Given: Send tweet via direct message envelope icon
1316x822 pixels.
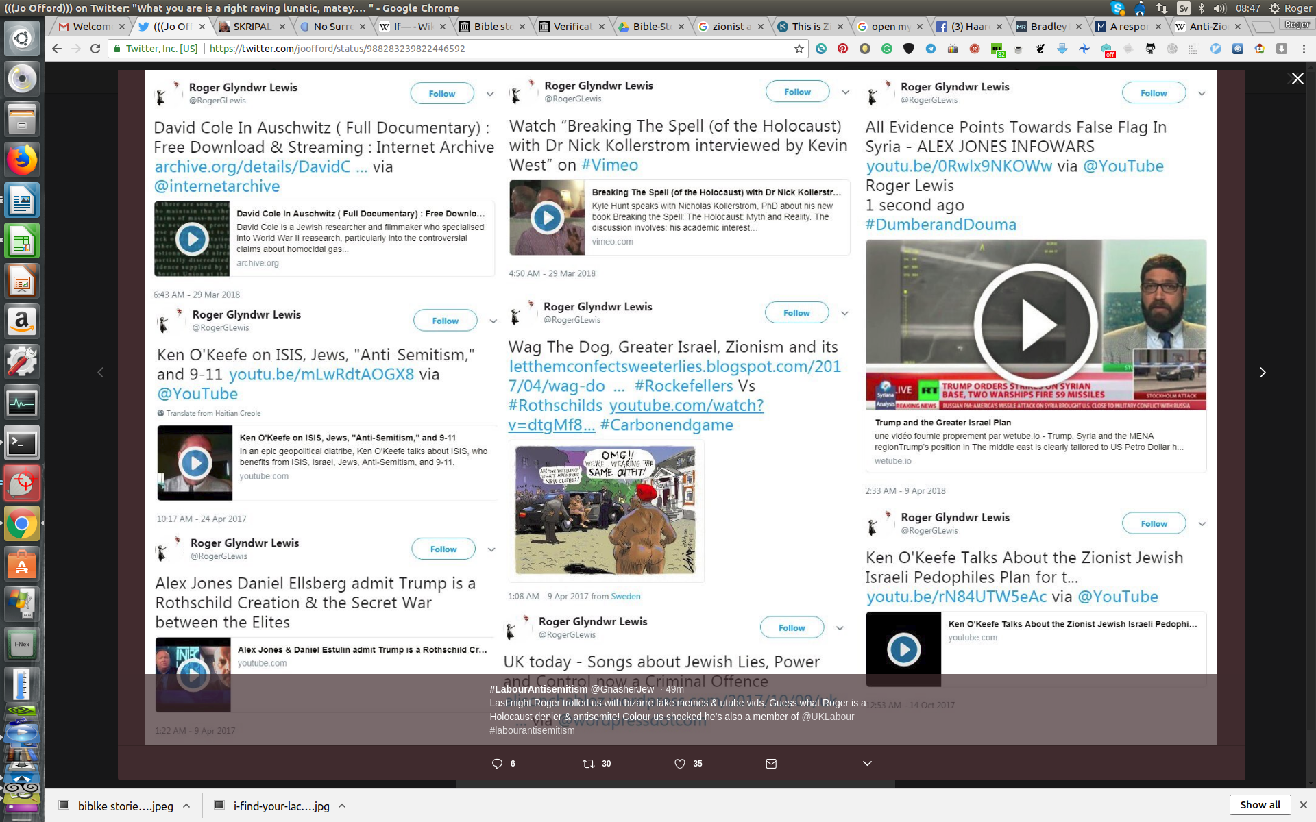Looking at the screenshot, I should click(771, 763).
